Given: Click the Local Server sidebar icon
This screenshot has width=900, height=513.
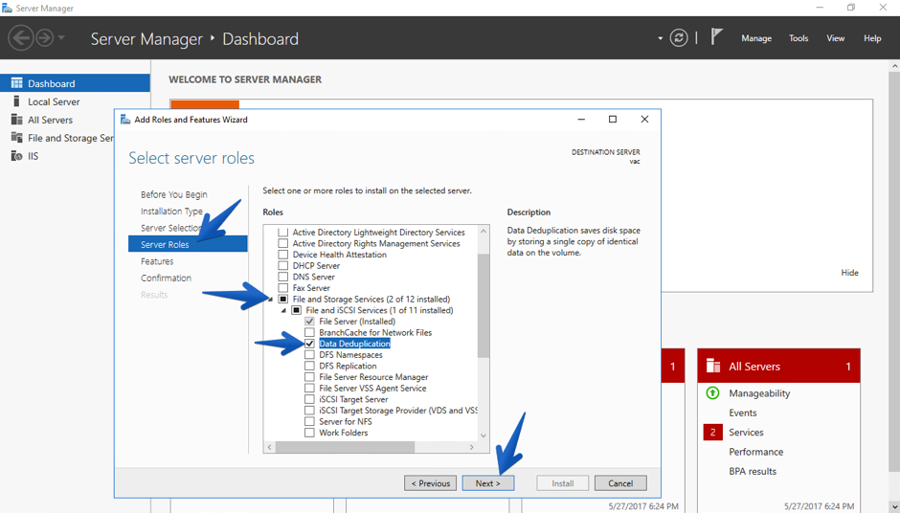Looking at the screenshot, I should pyautogui.click(x=16, y=101).
